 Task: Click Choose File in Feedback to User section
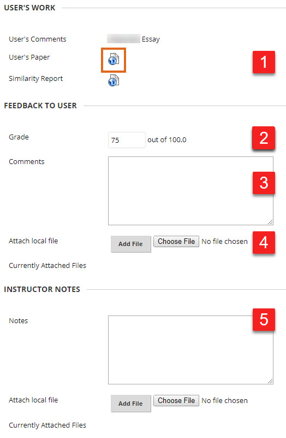point(176,241)
